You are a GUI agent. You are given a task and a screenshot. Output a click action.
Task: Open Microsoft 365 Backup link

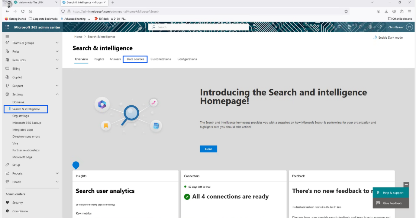click(x=27, y=123)
